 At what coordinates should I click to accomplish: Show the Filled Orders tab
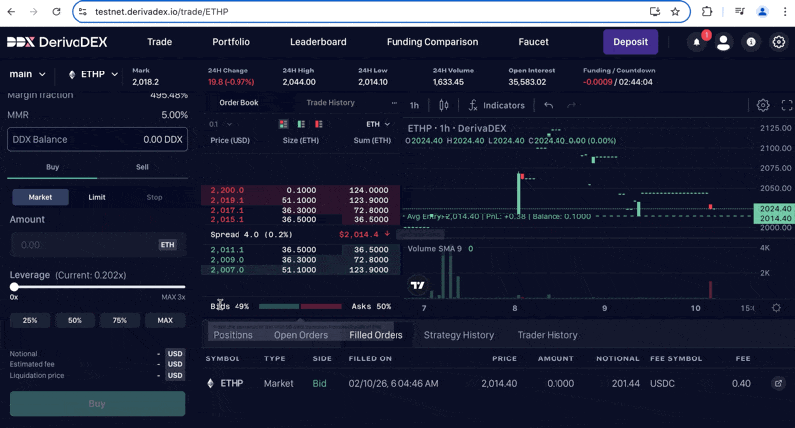tap(376, 335)
